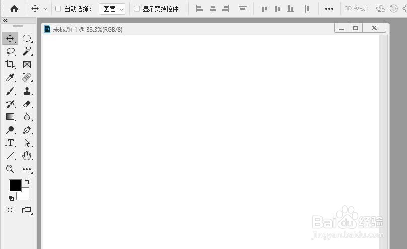This screenshot has height=249, width=407.
Task: Select the Blur tool
Action: tap(27, 117)
